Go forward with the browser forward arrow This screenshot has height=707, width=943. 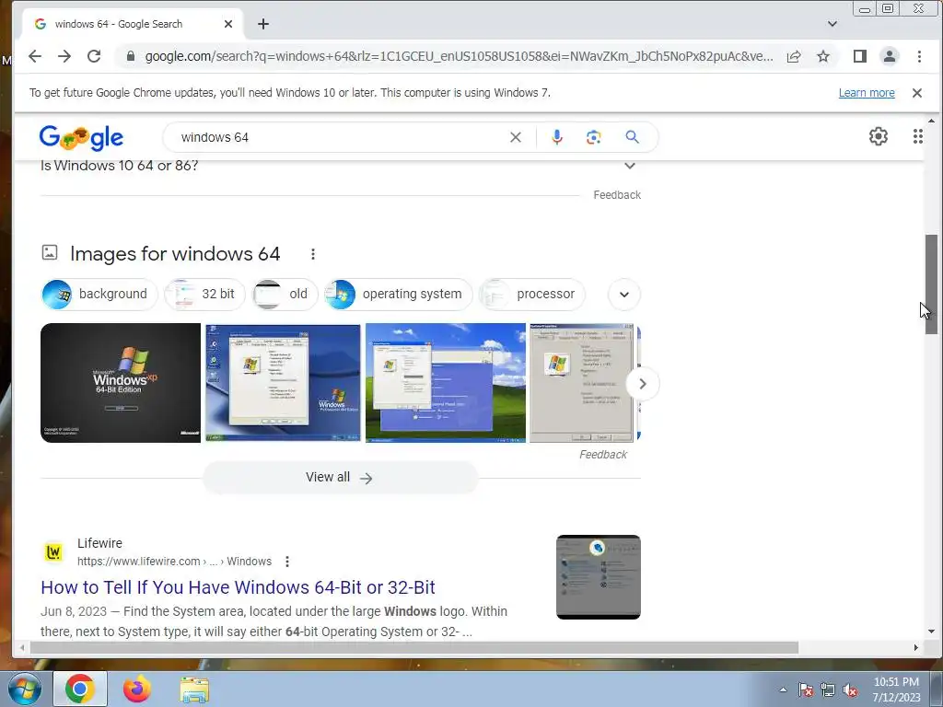64,56
